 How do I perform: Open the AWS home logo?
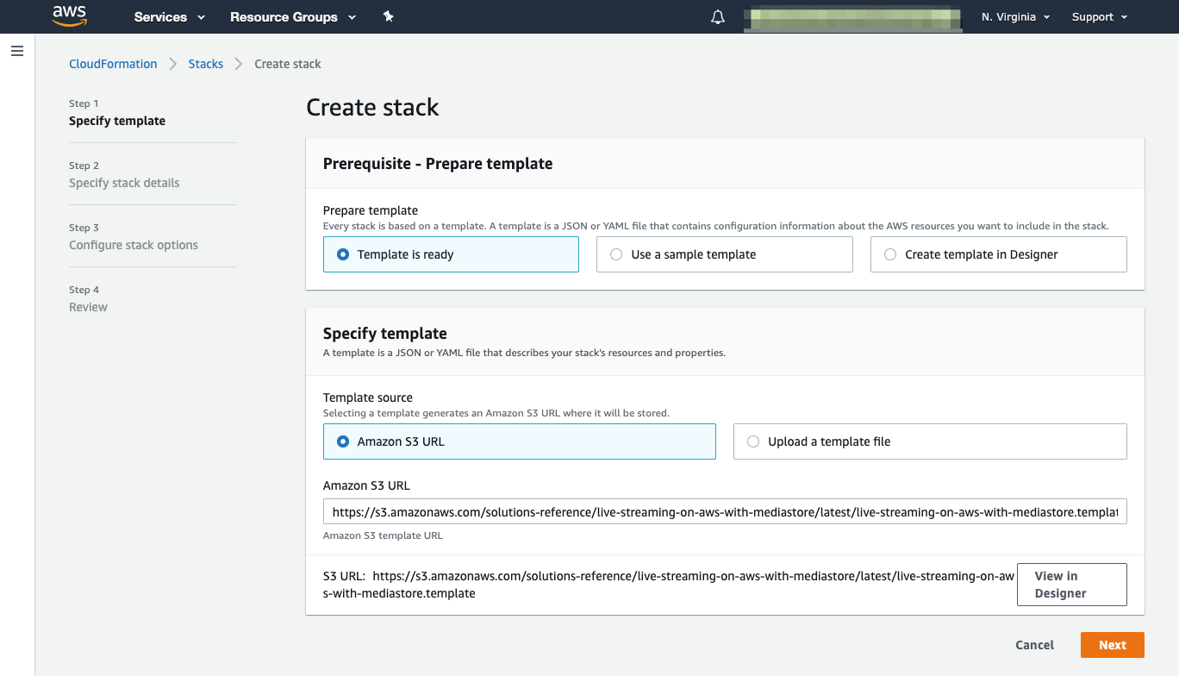coord(70,16)
